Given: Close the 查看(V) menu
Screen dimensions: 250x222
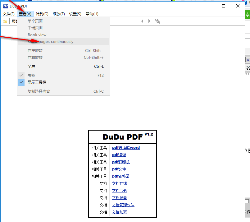Looking at the screenshot, I should coord(25,14).
